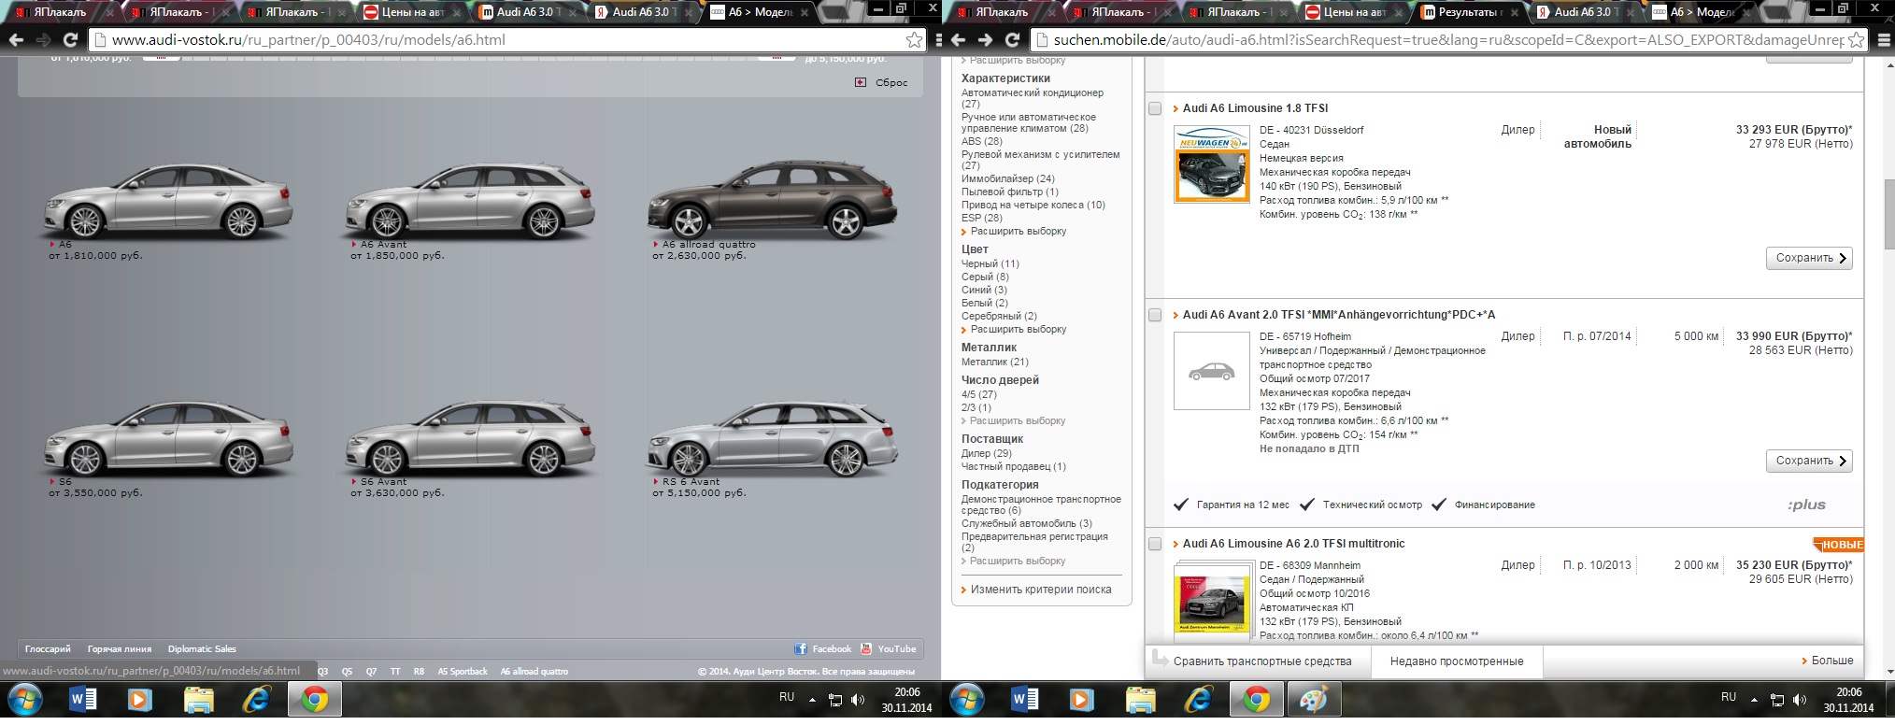Image resolution: width=1895 pixels, height=725 pixels.
Task: Open the A5 Sportback footer model link
Action: coord(463,671)
